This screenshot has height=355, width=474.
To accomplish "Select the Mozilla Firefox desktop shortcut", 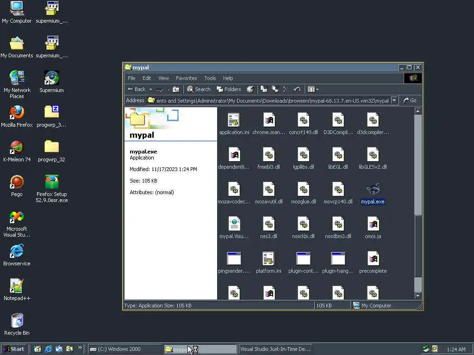I will pyautogui.click(x=17, y=116).
